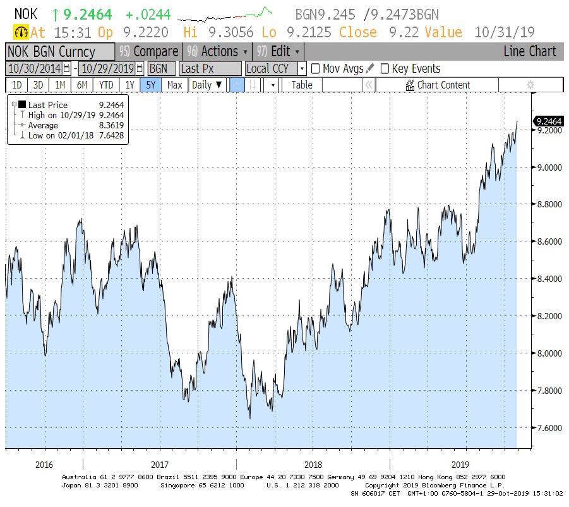Click the NOK BGN Curncy security field
The height and width of the screenshot is (507, 569).
coord(60,52)
